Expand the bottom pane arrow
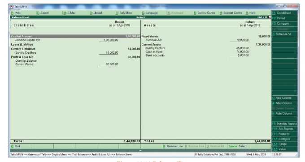The height and width of the screenshot is (162, 305). 140,150
